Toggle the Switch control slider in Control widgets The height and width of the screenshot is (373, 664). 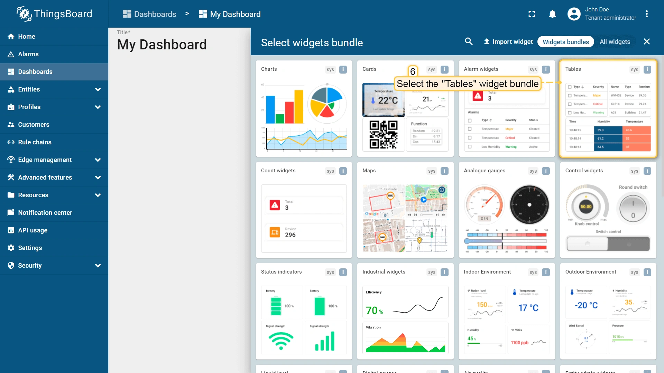[608, 244]
